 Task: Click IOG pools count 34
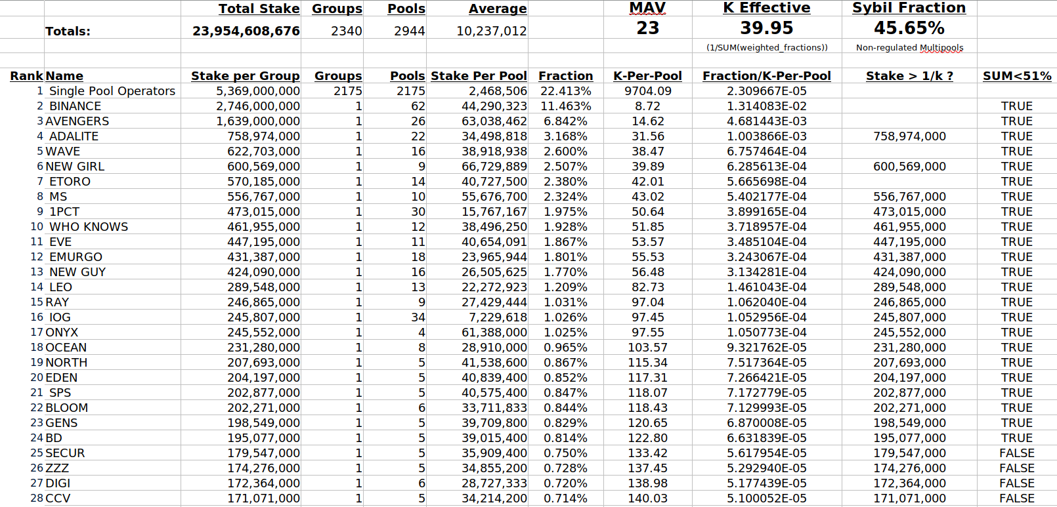click(x=418, y=317)
